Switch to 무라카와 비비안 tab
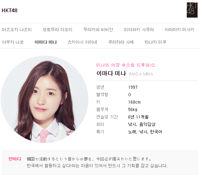 (x=98, y=30)
